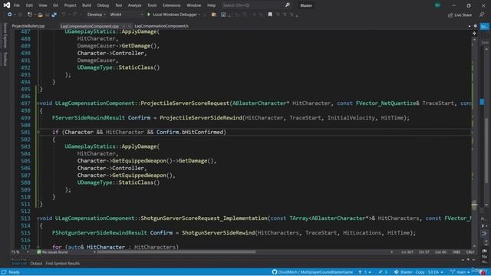
Task: Click line number 499 in the gutter
Action: click(25, 117)
